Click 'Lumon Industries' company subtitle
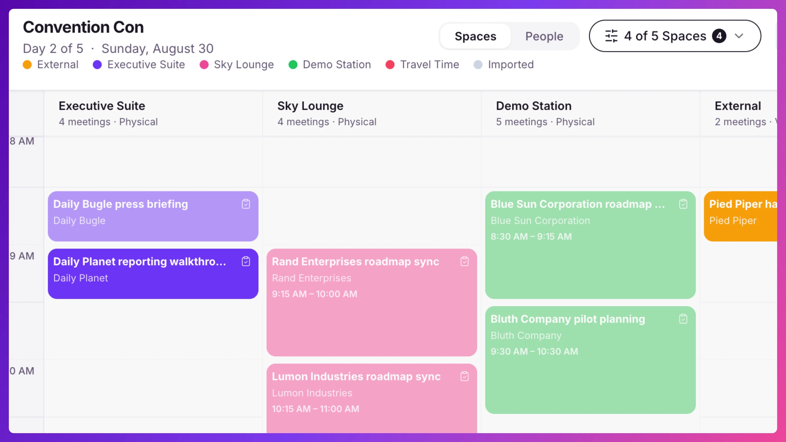The image size is (786, 442). tap(312, 393)
